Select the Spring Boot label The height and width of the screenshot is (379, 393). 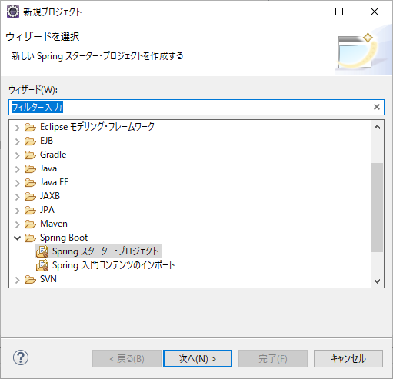click(x=64, y=238)
